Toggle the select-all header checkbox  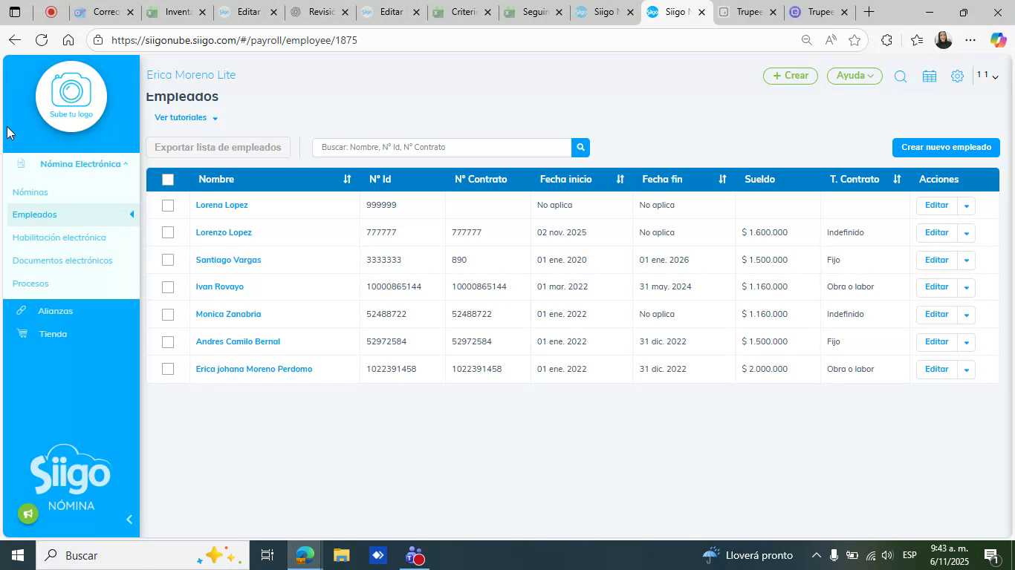pyautogui.click(x=168, y=179)
